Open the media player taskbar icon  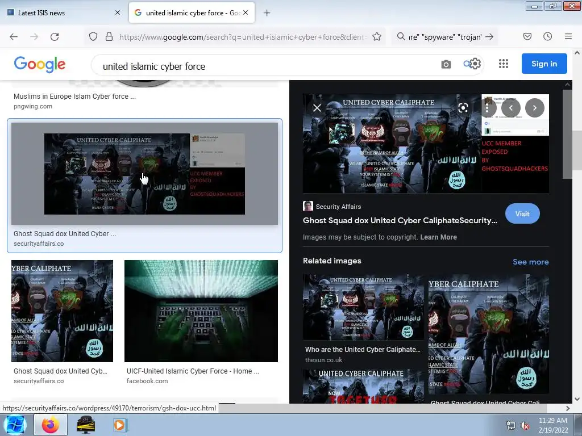(x=119, y=425)
